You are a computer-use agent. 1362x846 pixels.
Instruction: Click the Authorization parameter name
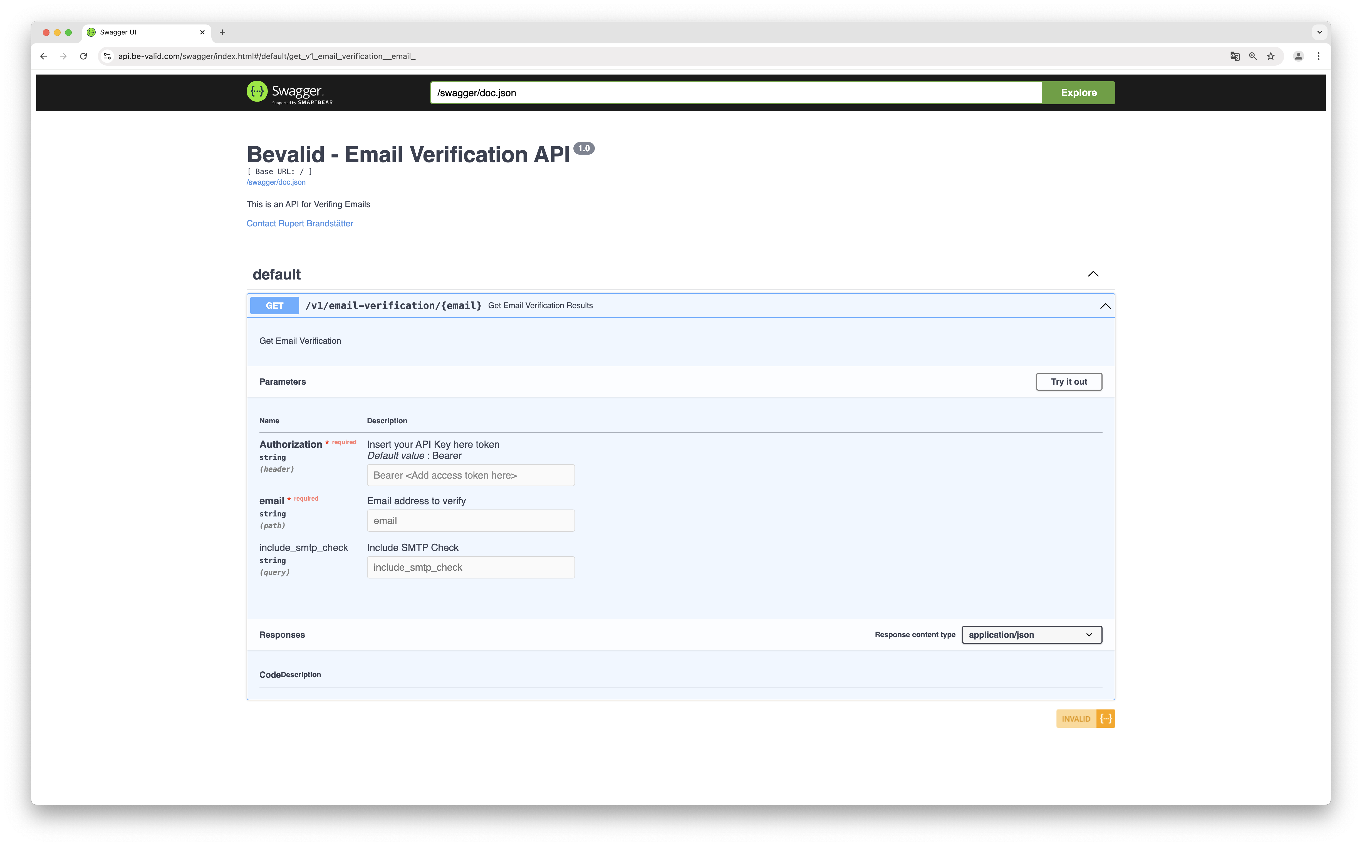(x=291, y=444)
